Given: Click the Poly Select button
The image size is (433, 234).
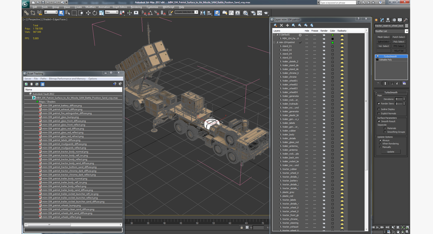Looking at the screenshot, I should pyautogui.click(x=398, y=42).
